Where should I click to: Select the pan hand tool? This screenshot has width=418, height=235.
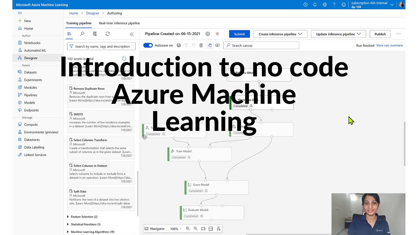click(x=210, y=45)
